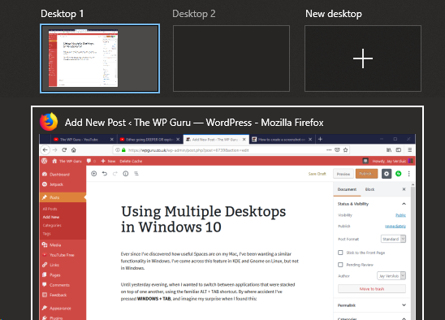Switch to the Either going DEEPER tab
Viewport: 445px width, 320px height.
tap(149, 140)
